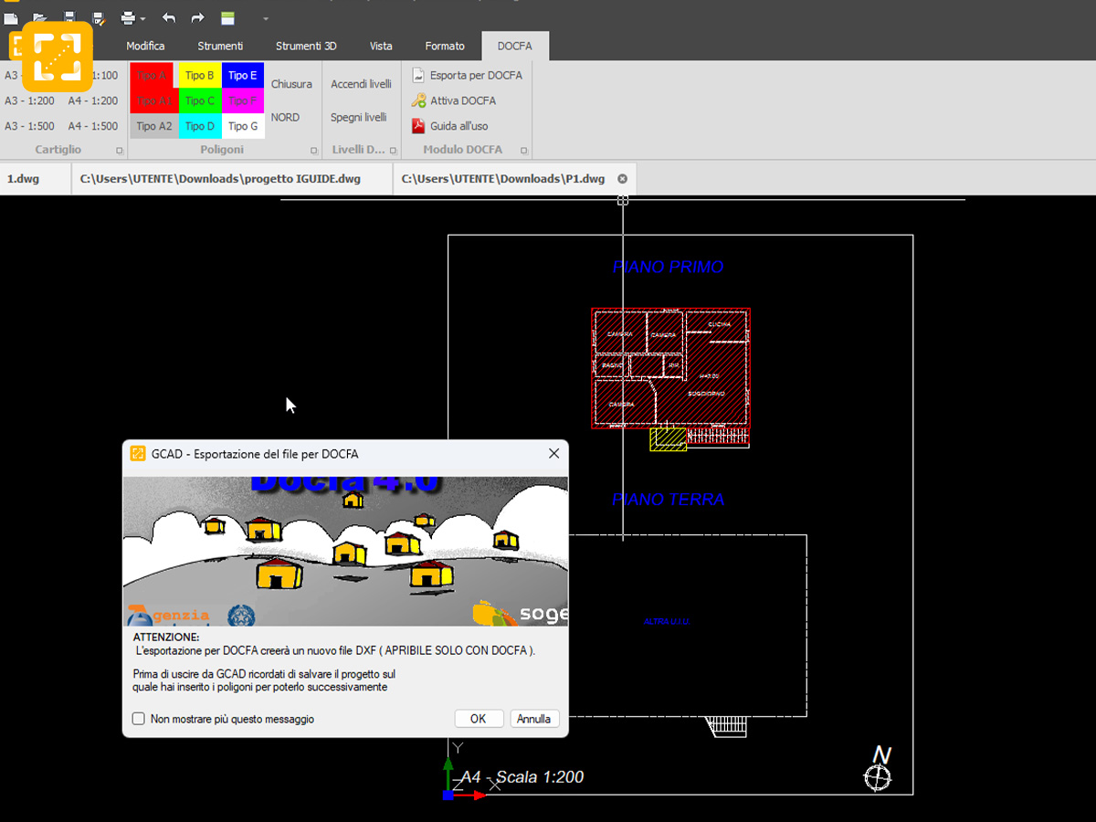The width and height of the screenshot is (1096, 822).
Task: Click the CUCINA room in floor plan
Action: pyautogui.click(x=719, y=324)
